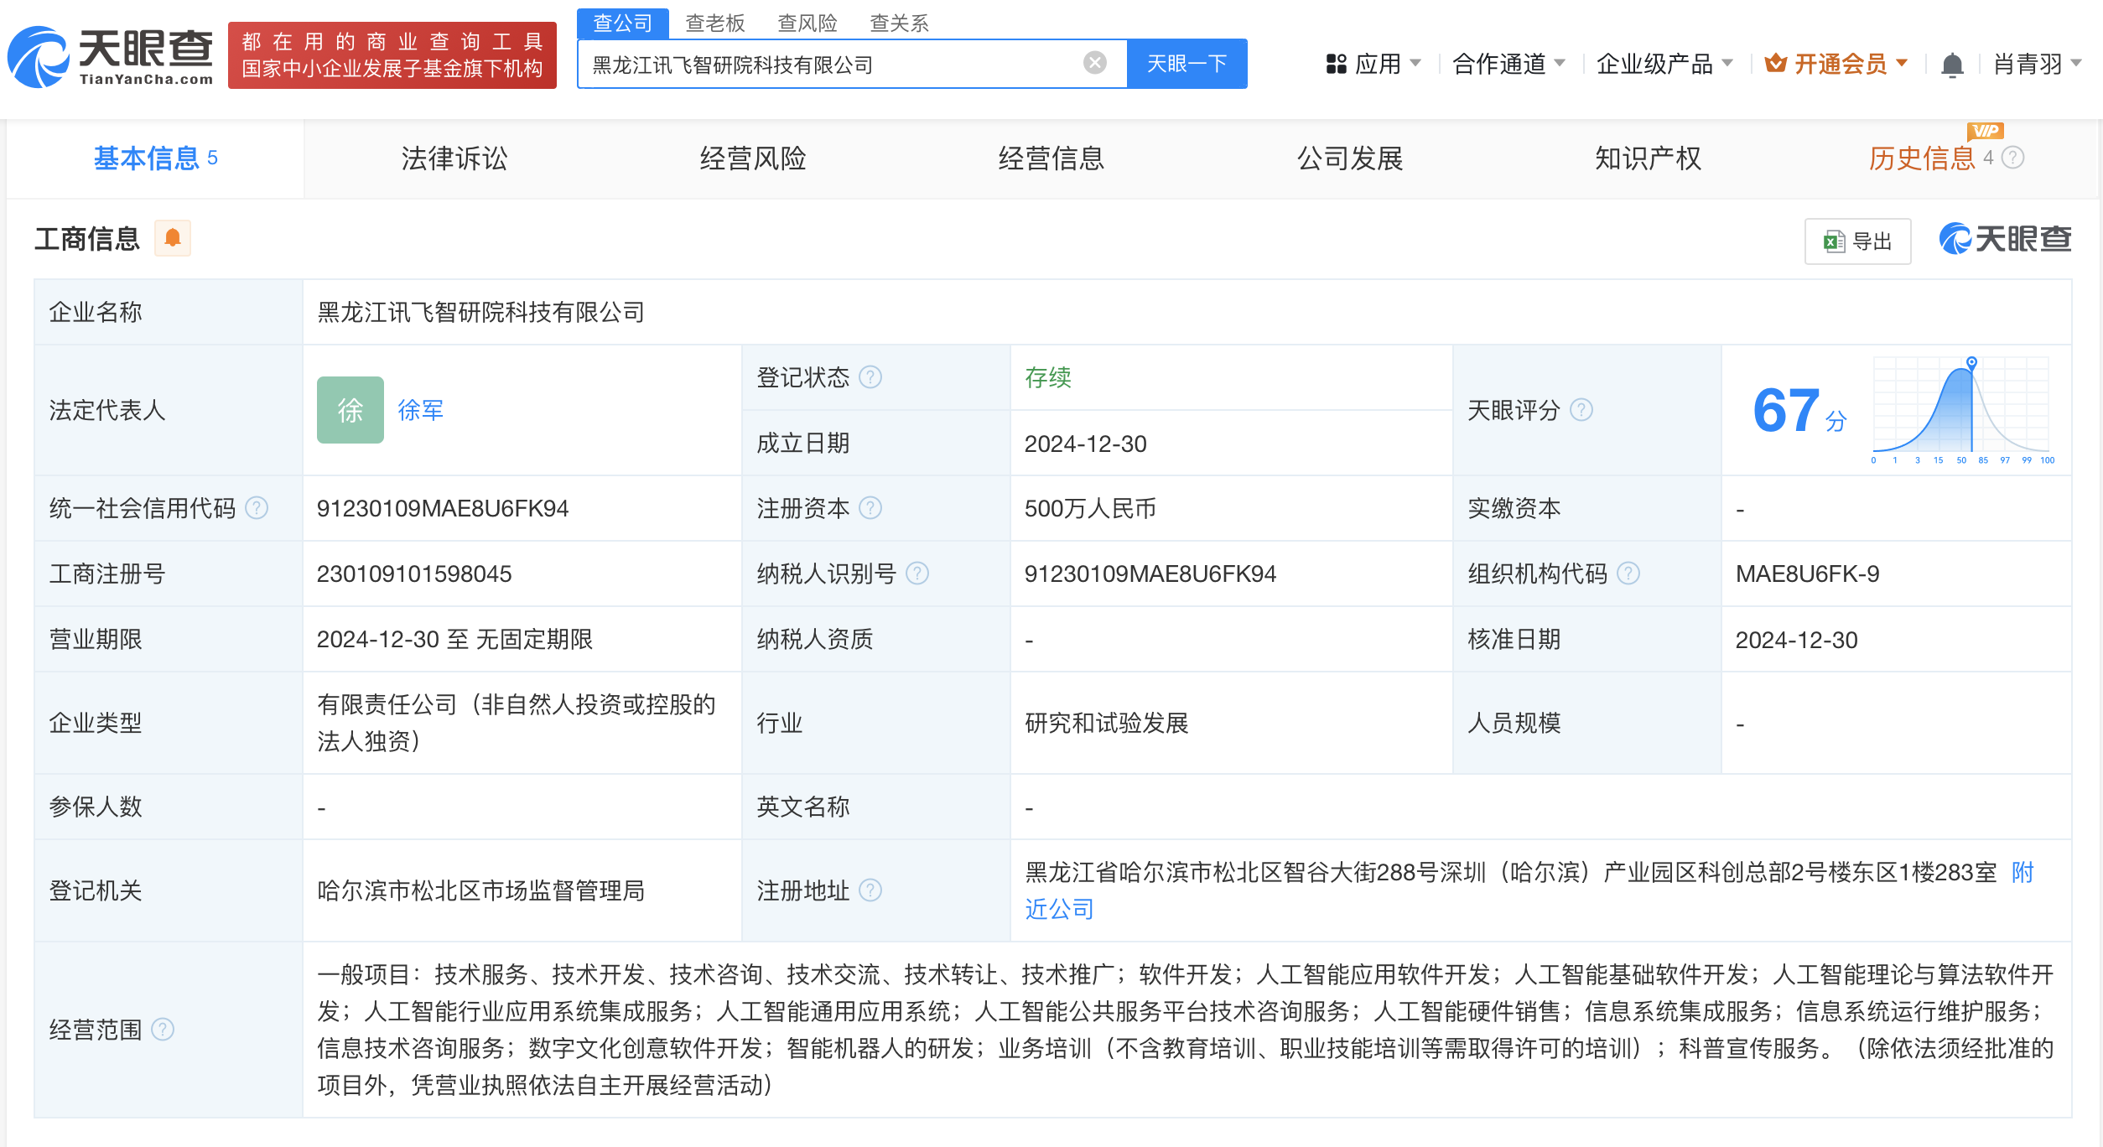The image size is (2103, 1147).
Task: Expand the 合作通道 dropdown
Action: [1508, 64]
